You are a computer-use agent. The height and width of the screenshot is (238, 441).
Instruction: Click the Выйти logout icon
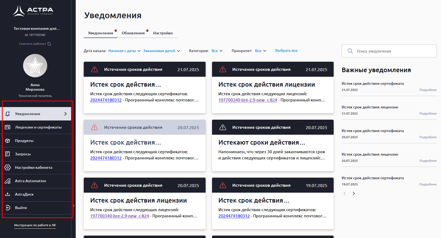click(x=8, y=208)
